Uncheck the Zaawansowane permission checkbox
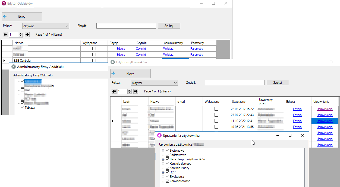This screenshot has width=340, height=187. (x=168, y=181)
